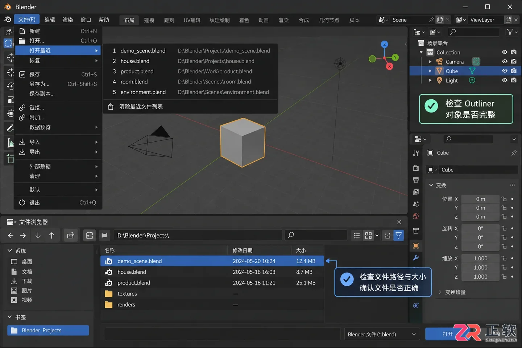Switch file browser to thumbnail grid view
Viewport: 522px width, 348px height.
tap(368, 236)
